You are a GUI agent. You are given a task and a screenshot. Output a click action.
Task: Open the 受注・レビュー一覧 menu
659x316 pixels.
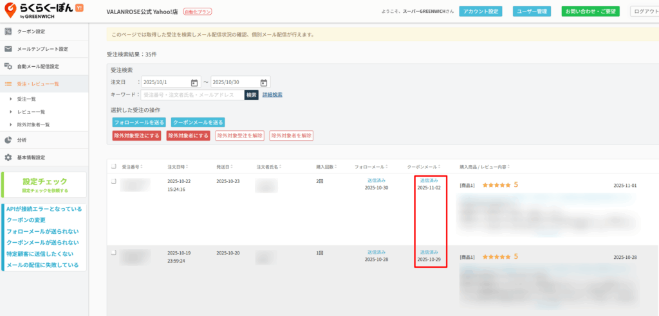point(38,84)
